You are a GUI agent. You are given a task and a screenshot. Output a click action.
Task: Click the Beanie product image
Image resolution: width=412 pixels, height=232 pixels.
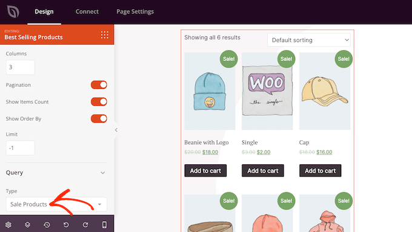point(210,91)
